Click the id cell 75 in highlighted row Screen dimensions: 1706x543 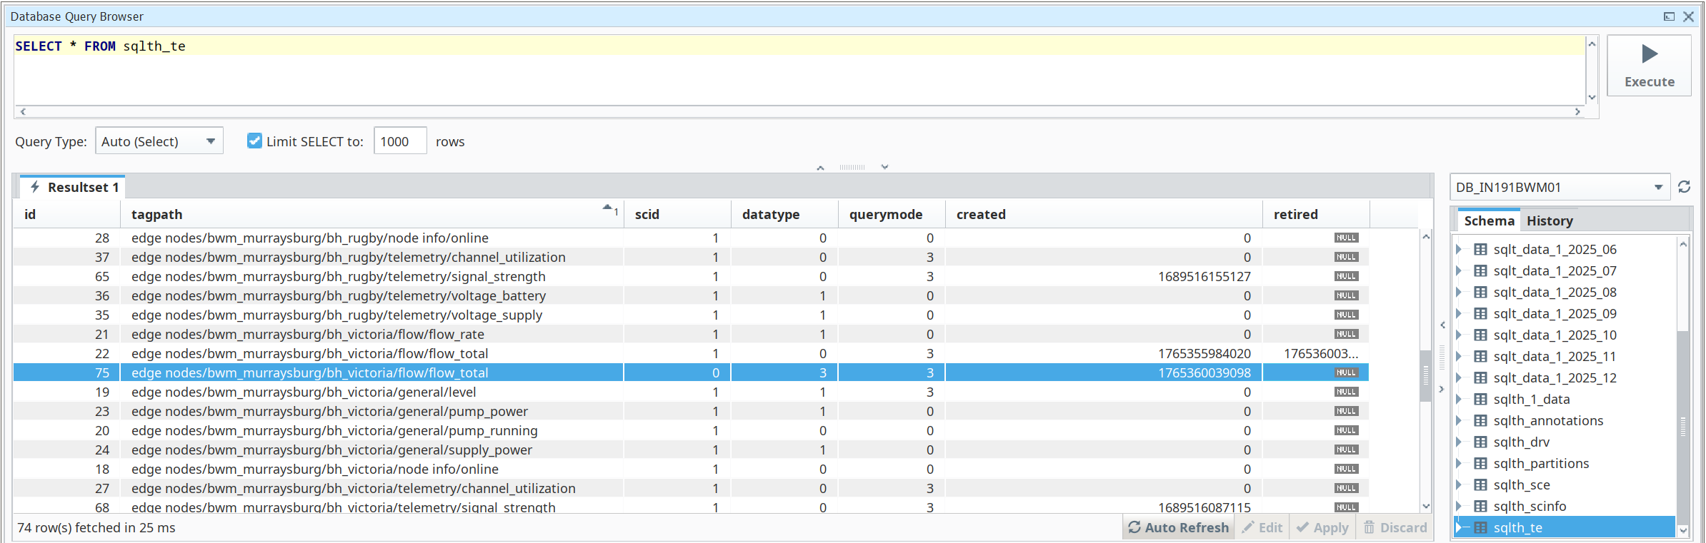(66, 372)
